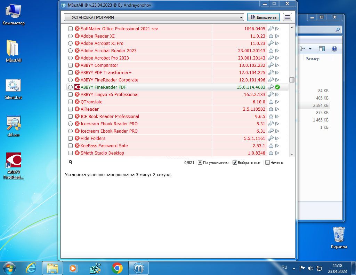
Task: Open the 'УСТАНОВКА ПРОГРАММ' dropdown
Action: pos(154,17)
